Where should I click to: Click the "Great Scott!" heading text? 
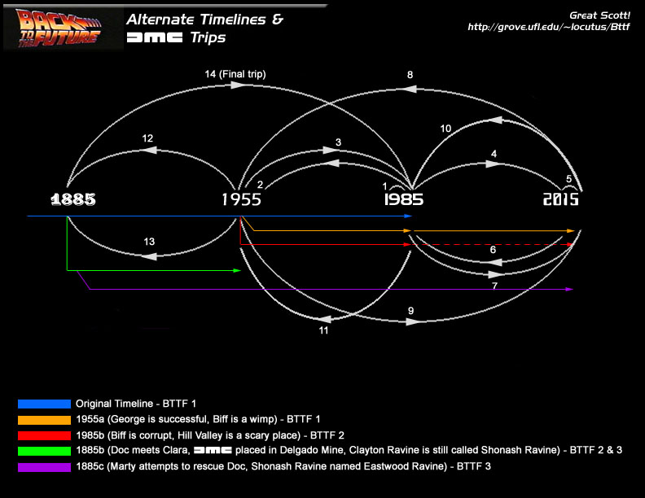tap(599, 15)
